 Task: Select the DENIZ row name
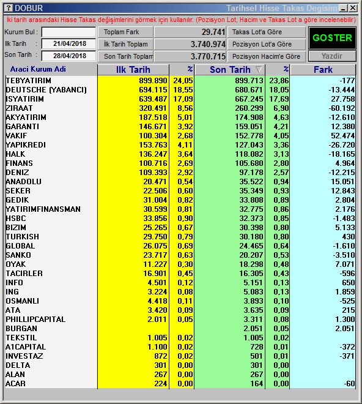[x=17, y=173]
